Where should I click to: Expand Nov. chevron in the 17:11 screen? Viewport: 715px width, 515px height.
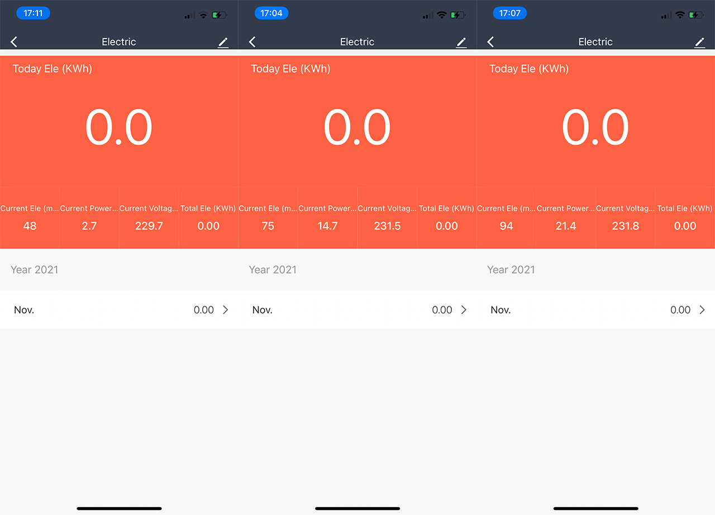pos(225,310)
